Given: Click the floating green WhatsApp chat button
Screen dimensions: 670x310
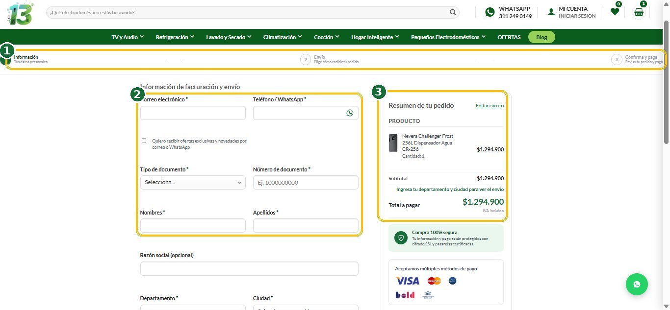Looking at the screenshot, I should pyautogui.click(x=637, y=284).
